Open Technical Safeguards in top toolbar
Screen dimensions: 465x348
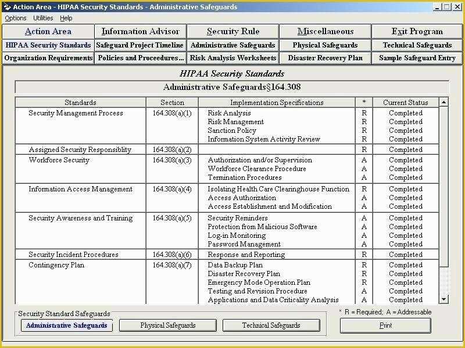(417, 45)
